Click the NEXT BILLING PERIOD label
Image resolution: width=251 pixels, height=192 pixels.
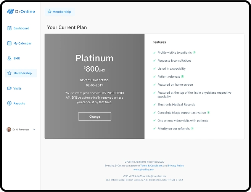tap(94, 80)
